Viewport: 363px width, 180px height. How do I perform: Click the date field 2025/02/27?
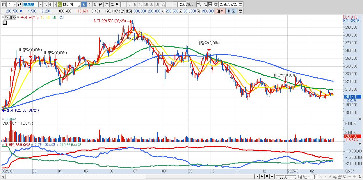(x=229, y=4)
